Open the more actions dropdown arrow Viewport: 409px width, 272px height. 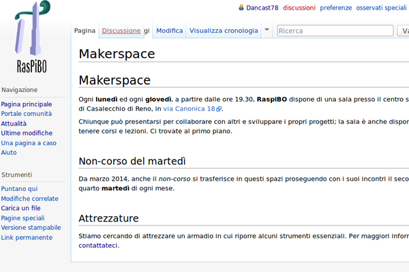(x=267, y=30)
